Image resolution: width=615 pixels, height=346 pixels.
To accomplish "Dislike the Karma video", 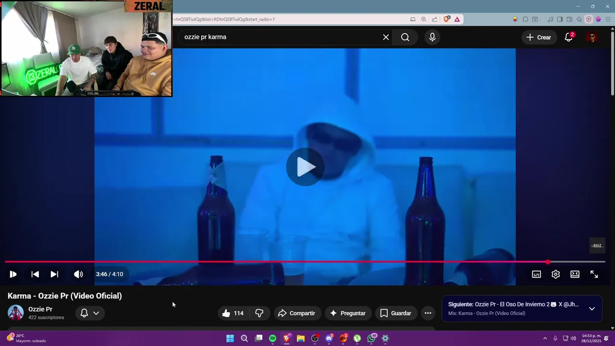I will click(x=259, y=313).
